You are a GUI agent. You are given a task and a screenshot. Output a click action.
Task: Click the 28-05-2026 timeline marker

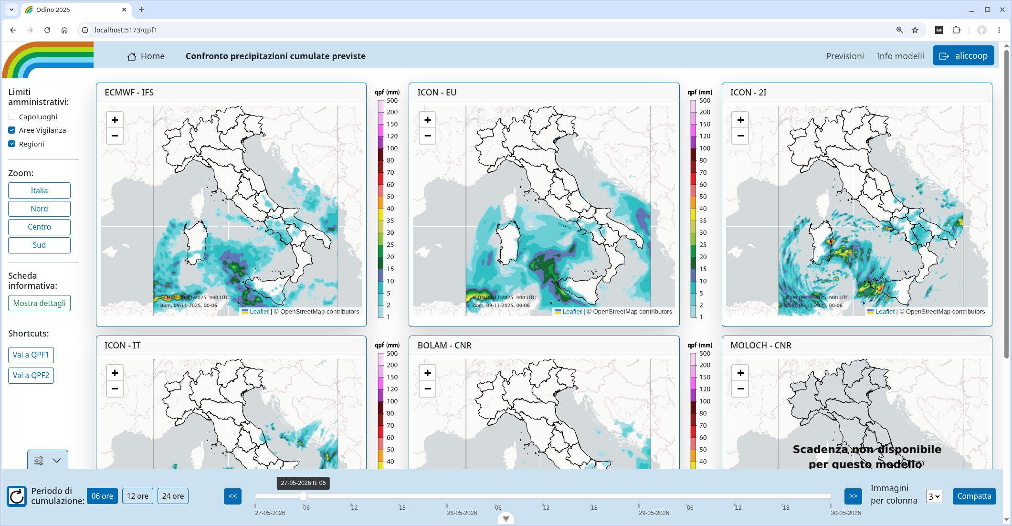click(x=462, y=513)
